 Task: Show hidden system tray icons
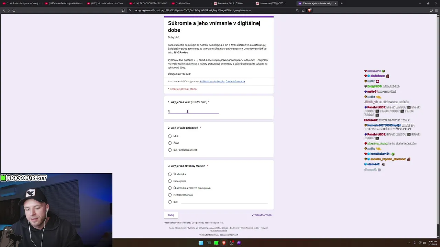point(409,243)
